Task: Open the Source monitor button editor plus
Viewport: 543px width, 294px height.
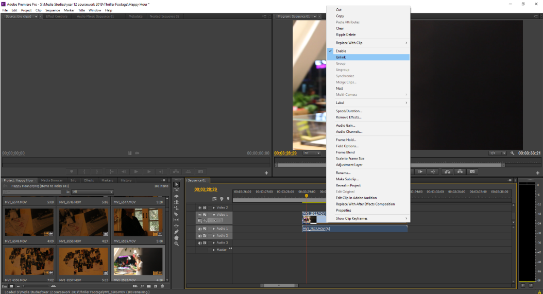Action: point(266,173)
